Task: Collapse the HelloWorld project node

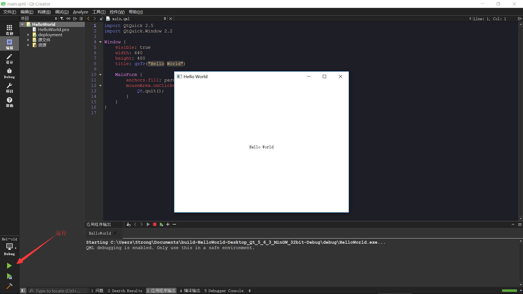Action: coord(22,24)
